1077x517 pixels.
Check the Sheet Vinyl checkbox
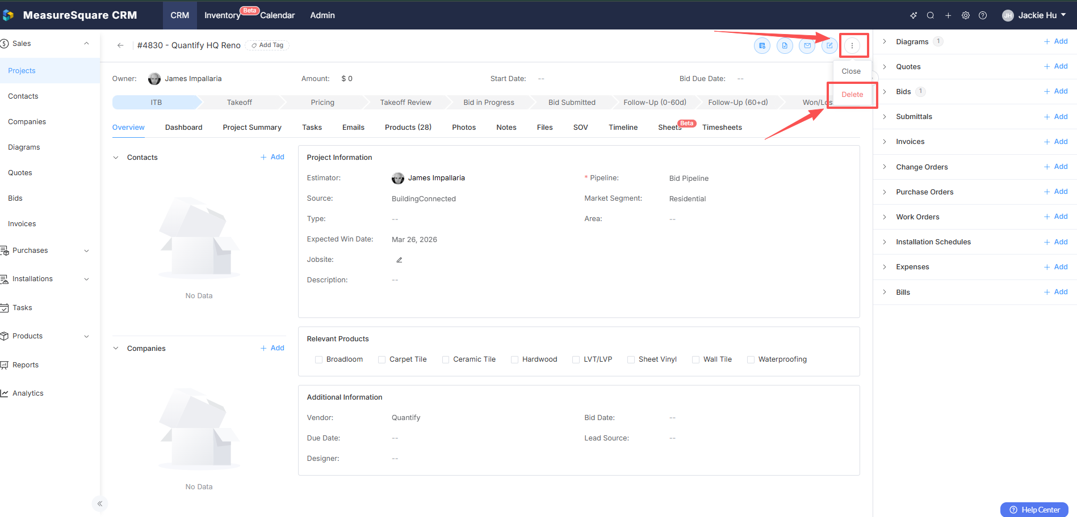pos(631,359)
